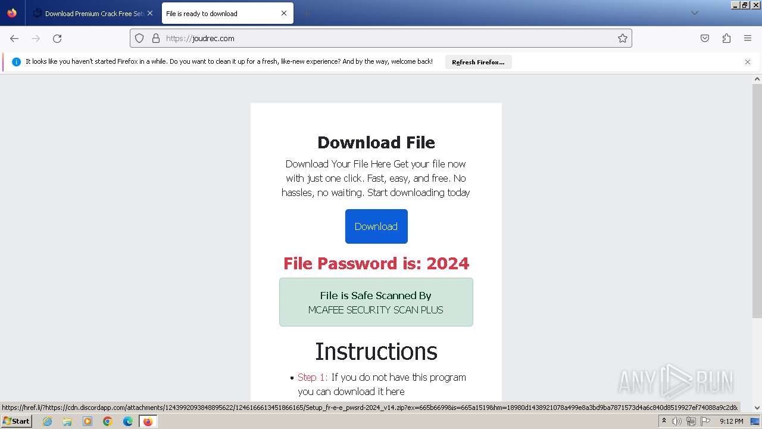Click the scrollbar up arrow
The height and width of the screenshot is (429, 762).
click(x=757, y=79)
